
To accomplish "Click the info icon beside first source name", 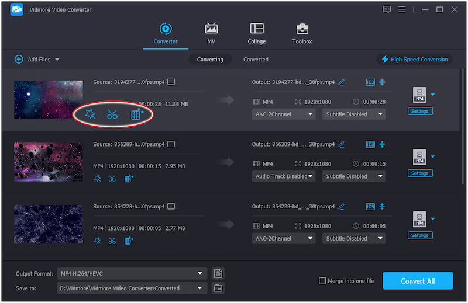I will coord(171,82).
